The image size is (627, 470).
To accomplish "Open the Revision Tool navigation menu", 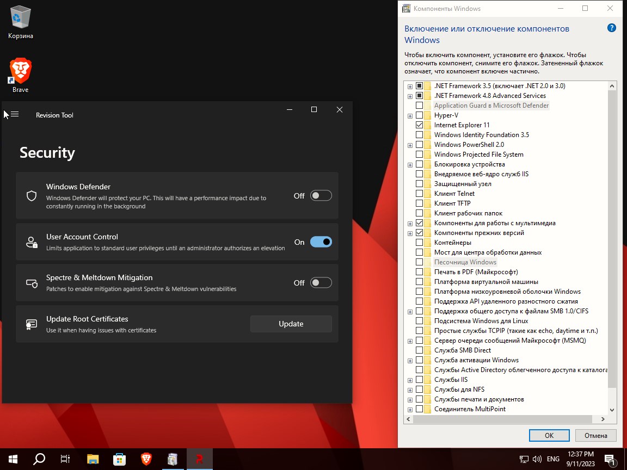I will point(15,115).
